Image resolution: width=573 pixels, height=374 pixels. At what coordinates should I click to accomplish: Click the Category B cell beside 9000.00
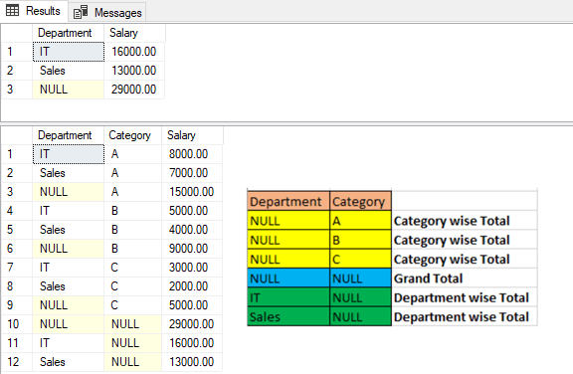[x=132, y=249]
